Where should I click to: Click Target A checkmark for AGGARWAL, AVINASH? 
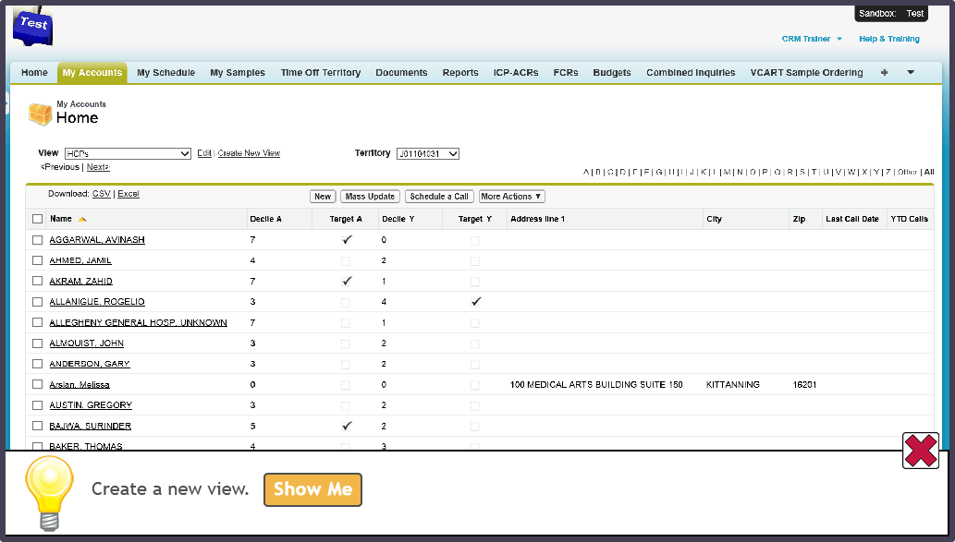[347, 239]
